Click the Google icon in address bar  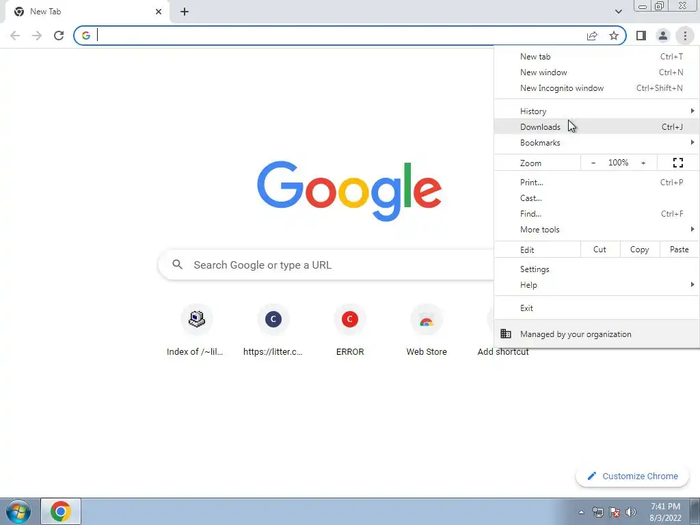(x=85, y=36)
